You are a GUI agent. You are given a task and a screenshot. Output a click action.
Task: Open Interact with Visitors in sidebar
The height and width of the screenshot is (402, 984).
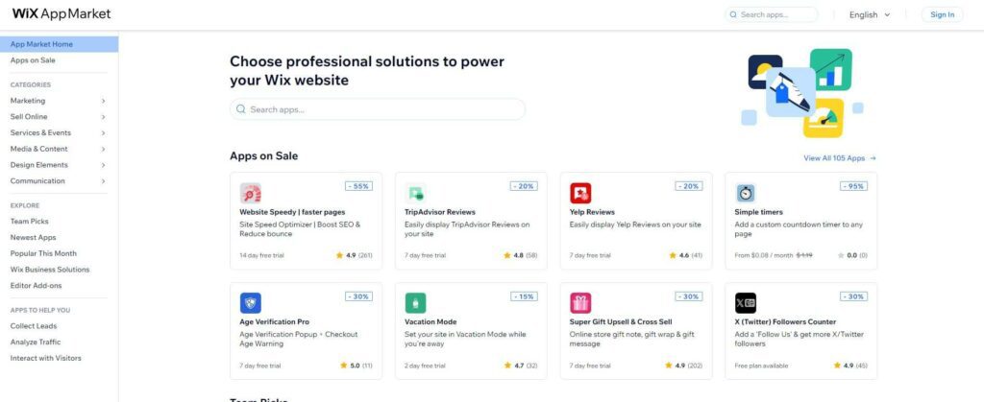(46, 358)
